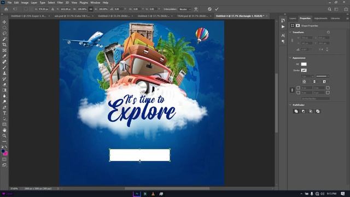Switch to the Layers panel tab
The height and width of the screenshot is (197, 350).
click(293, 18)
